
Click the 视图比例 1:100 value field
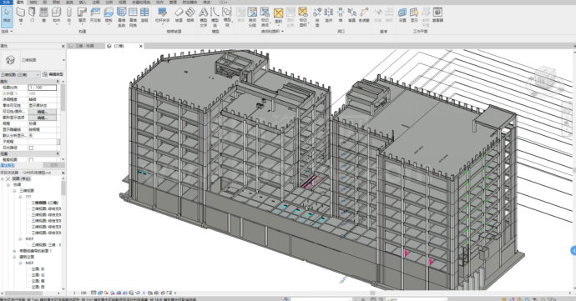pos(43,88)
